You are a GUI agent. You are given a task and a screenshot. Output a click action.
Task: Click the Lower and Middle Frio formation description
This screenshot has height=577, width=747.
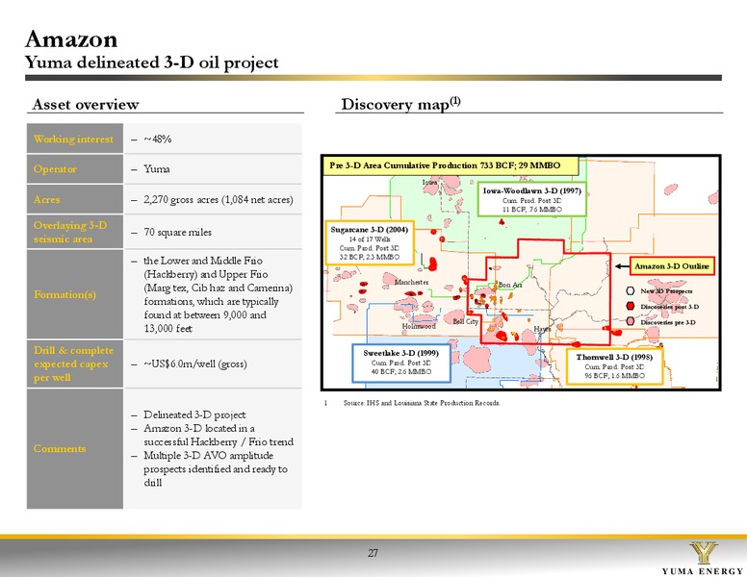pos(219,294)
